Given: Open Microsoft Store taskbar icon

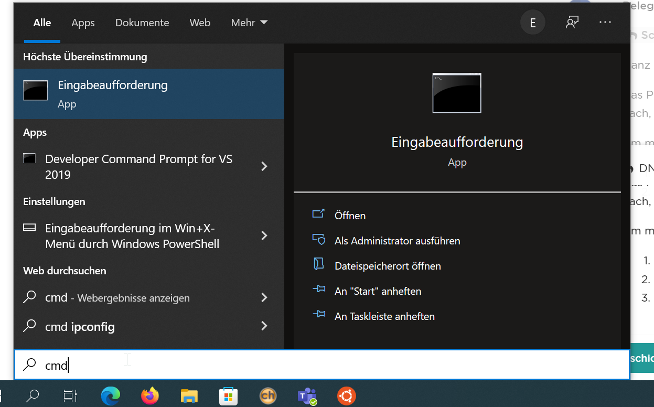Looking at the screenshot, I should click(x=229, y=395).
